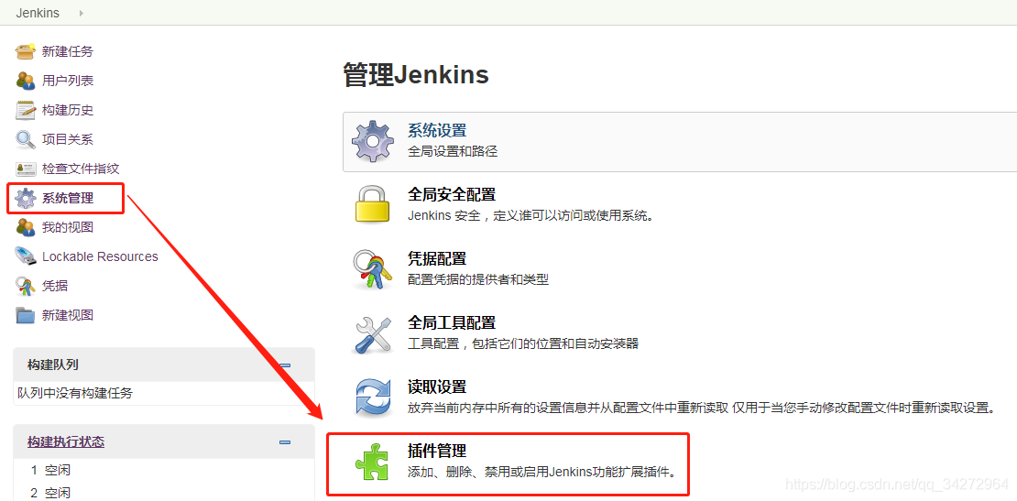Click the 管理Jenkins page heading
Viewport: 1017px width, 501px height.
click(x=416, y=75)
